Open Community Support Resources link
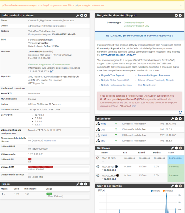The height and width of the screenshot is (213, 185). (x=154, y=75)
